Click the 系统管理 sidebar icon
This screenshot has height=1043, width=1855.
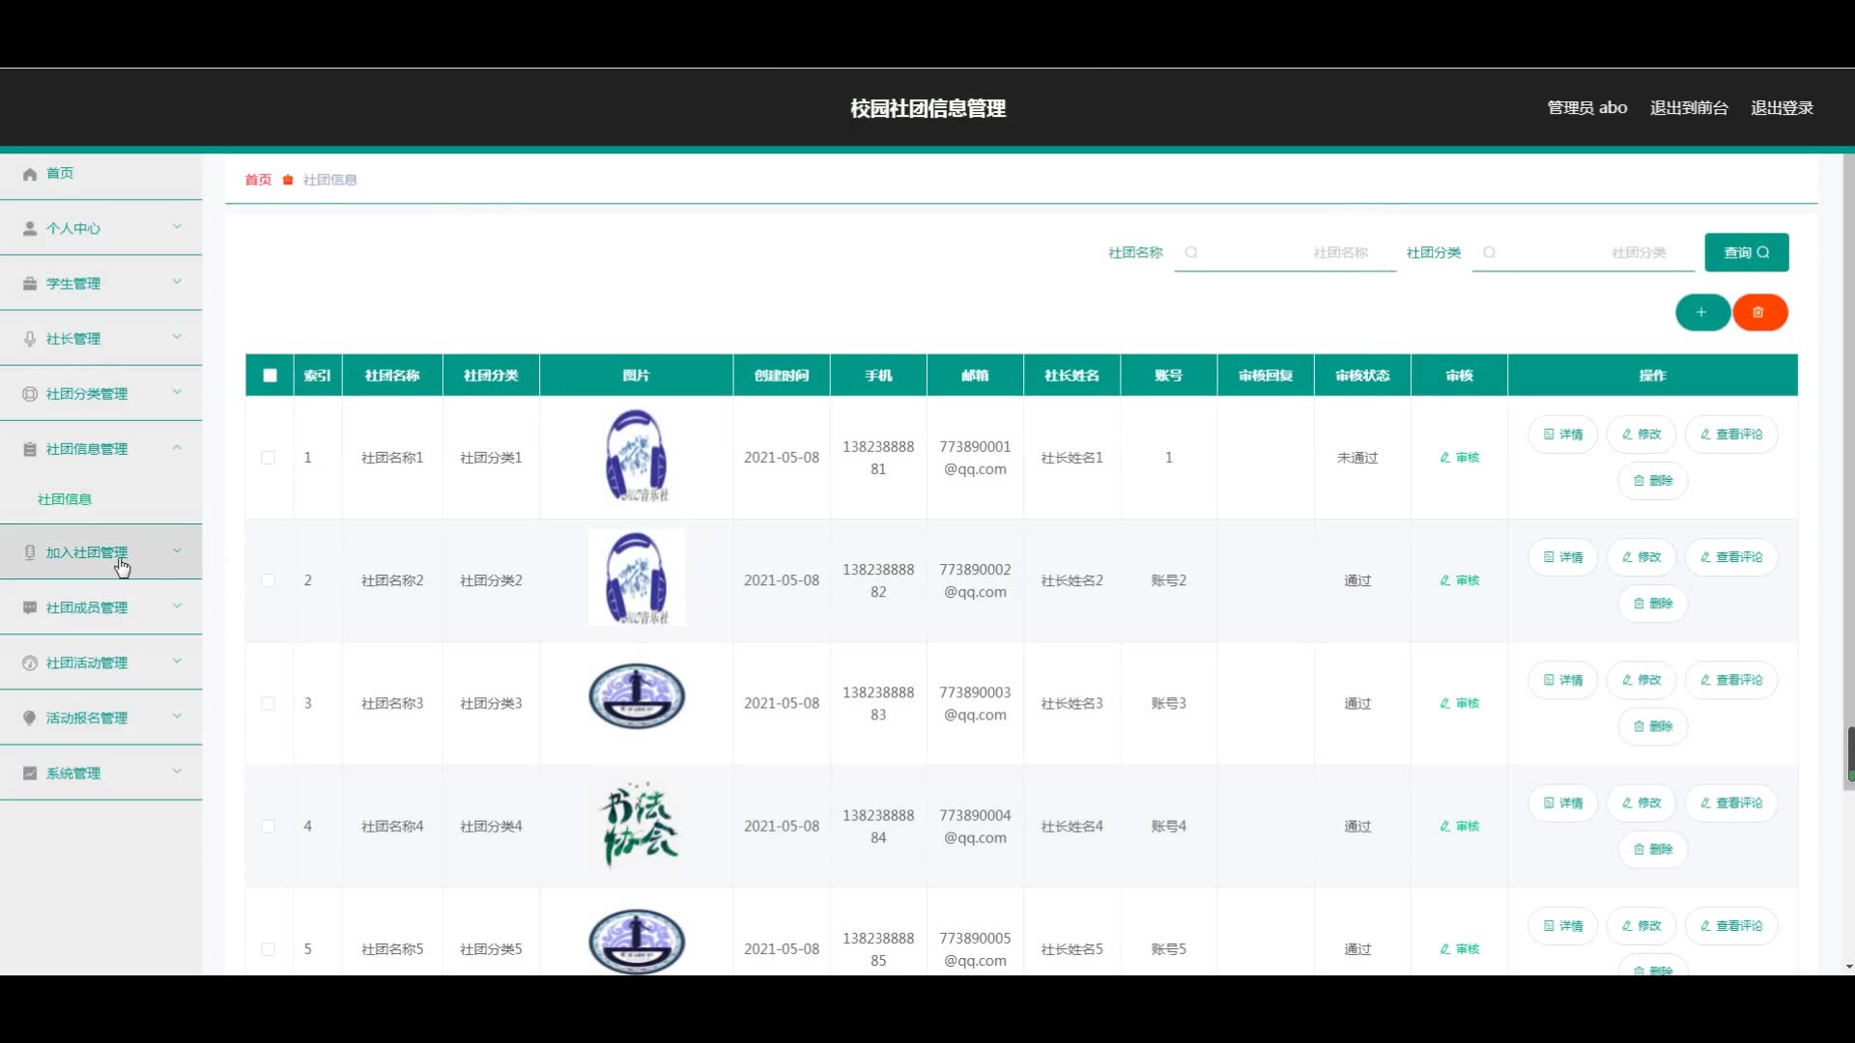(30, 774)
